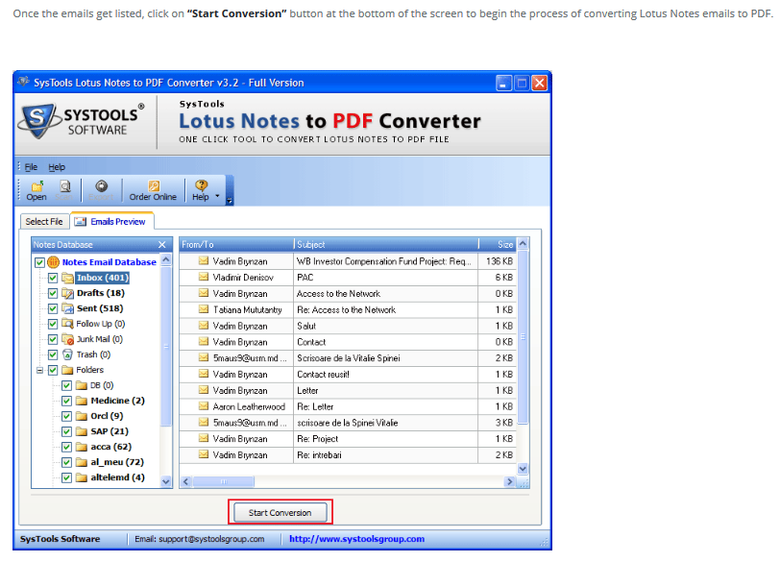Screen dimensions: 780x562
Task: Click the application icon in title bar
Action: (23, 82)
